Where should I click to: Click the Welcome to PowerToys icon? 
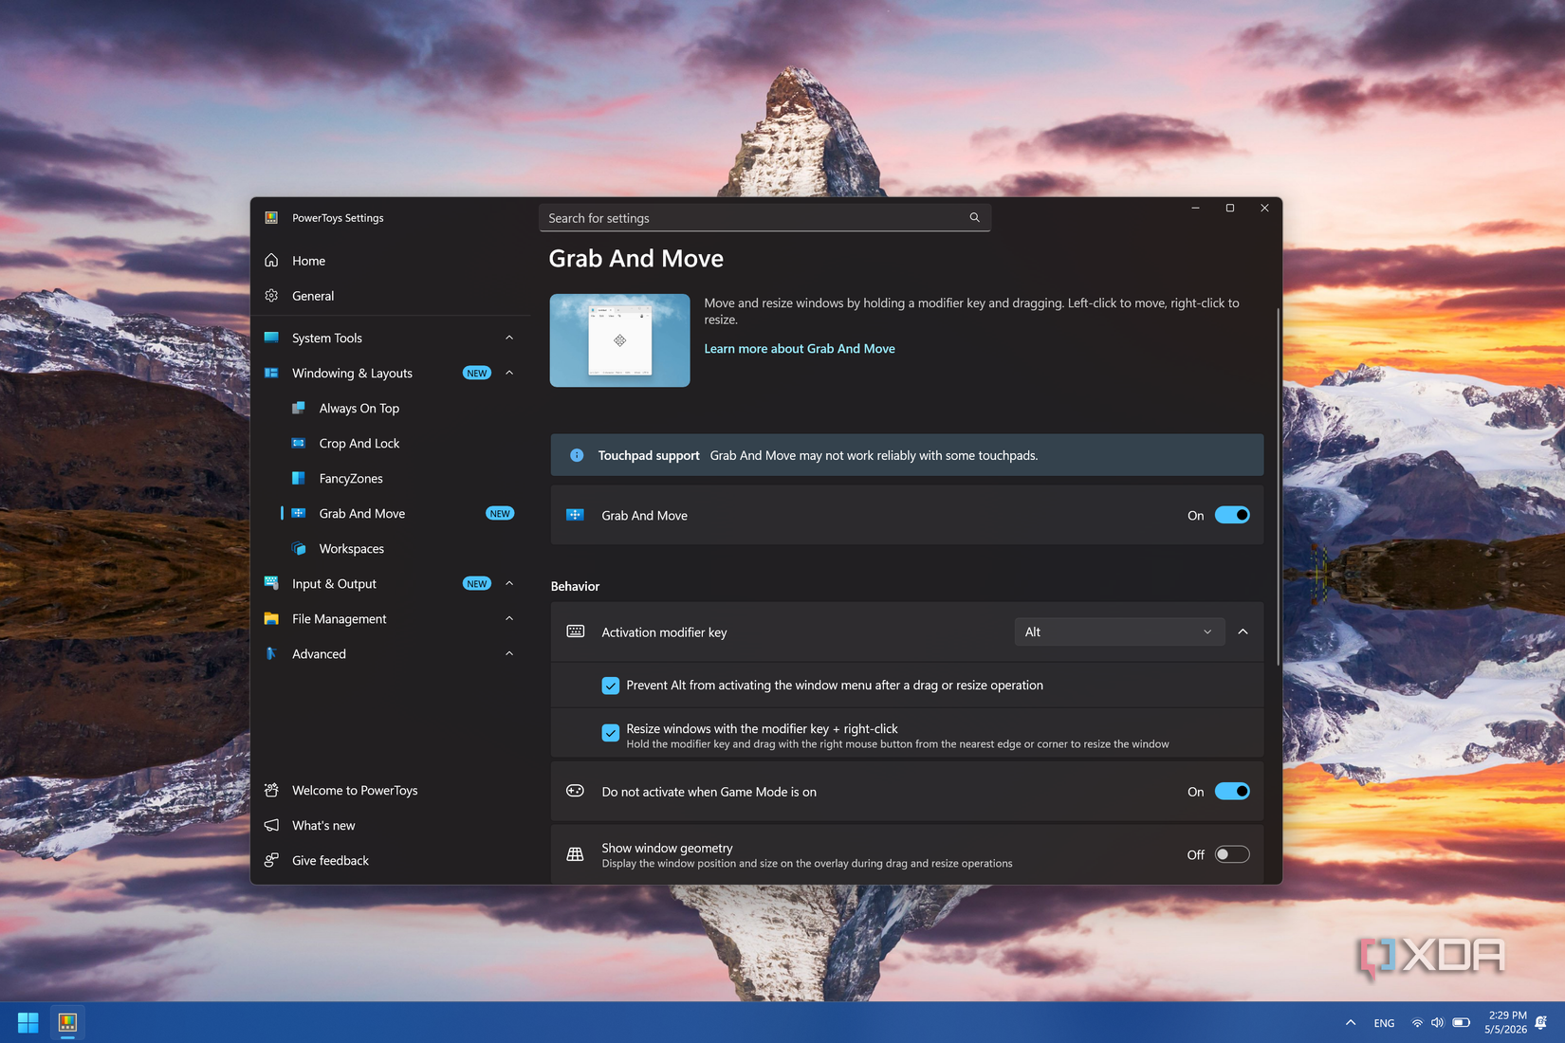[x=271, y=790]
